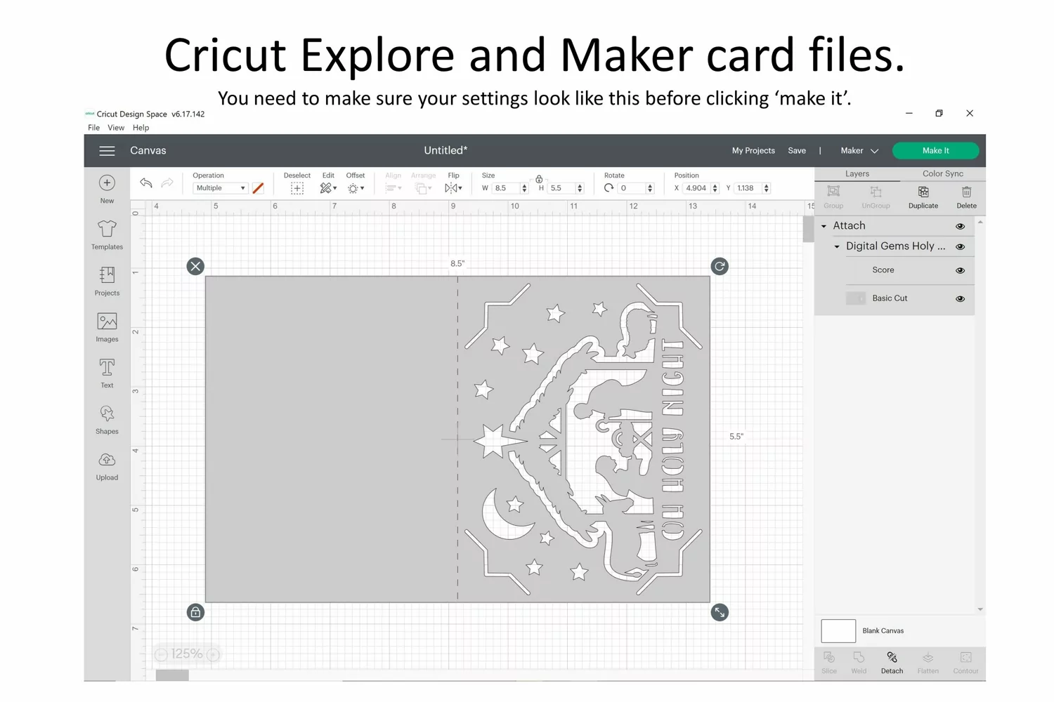Adjust the Height stepper arrows
Screen dimensions: 1054x702
pyautogui.click(x=580, y=188)
